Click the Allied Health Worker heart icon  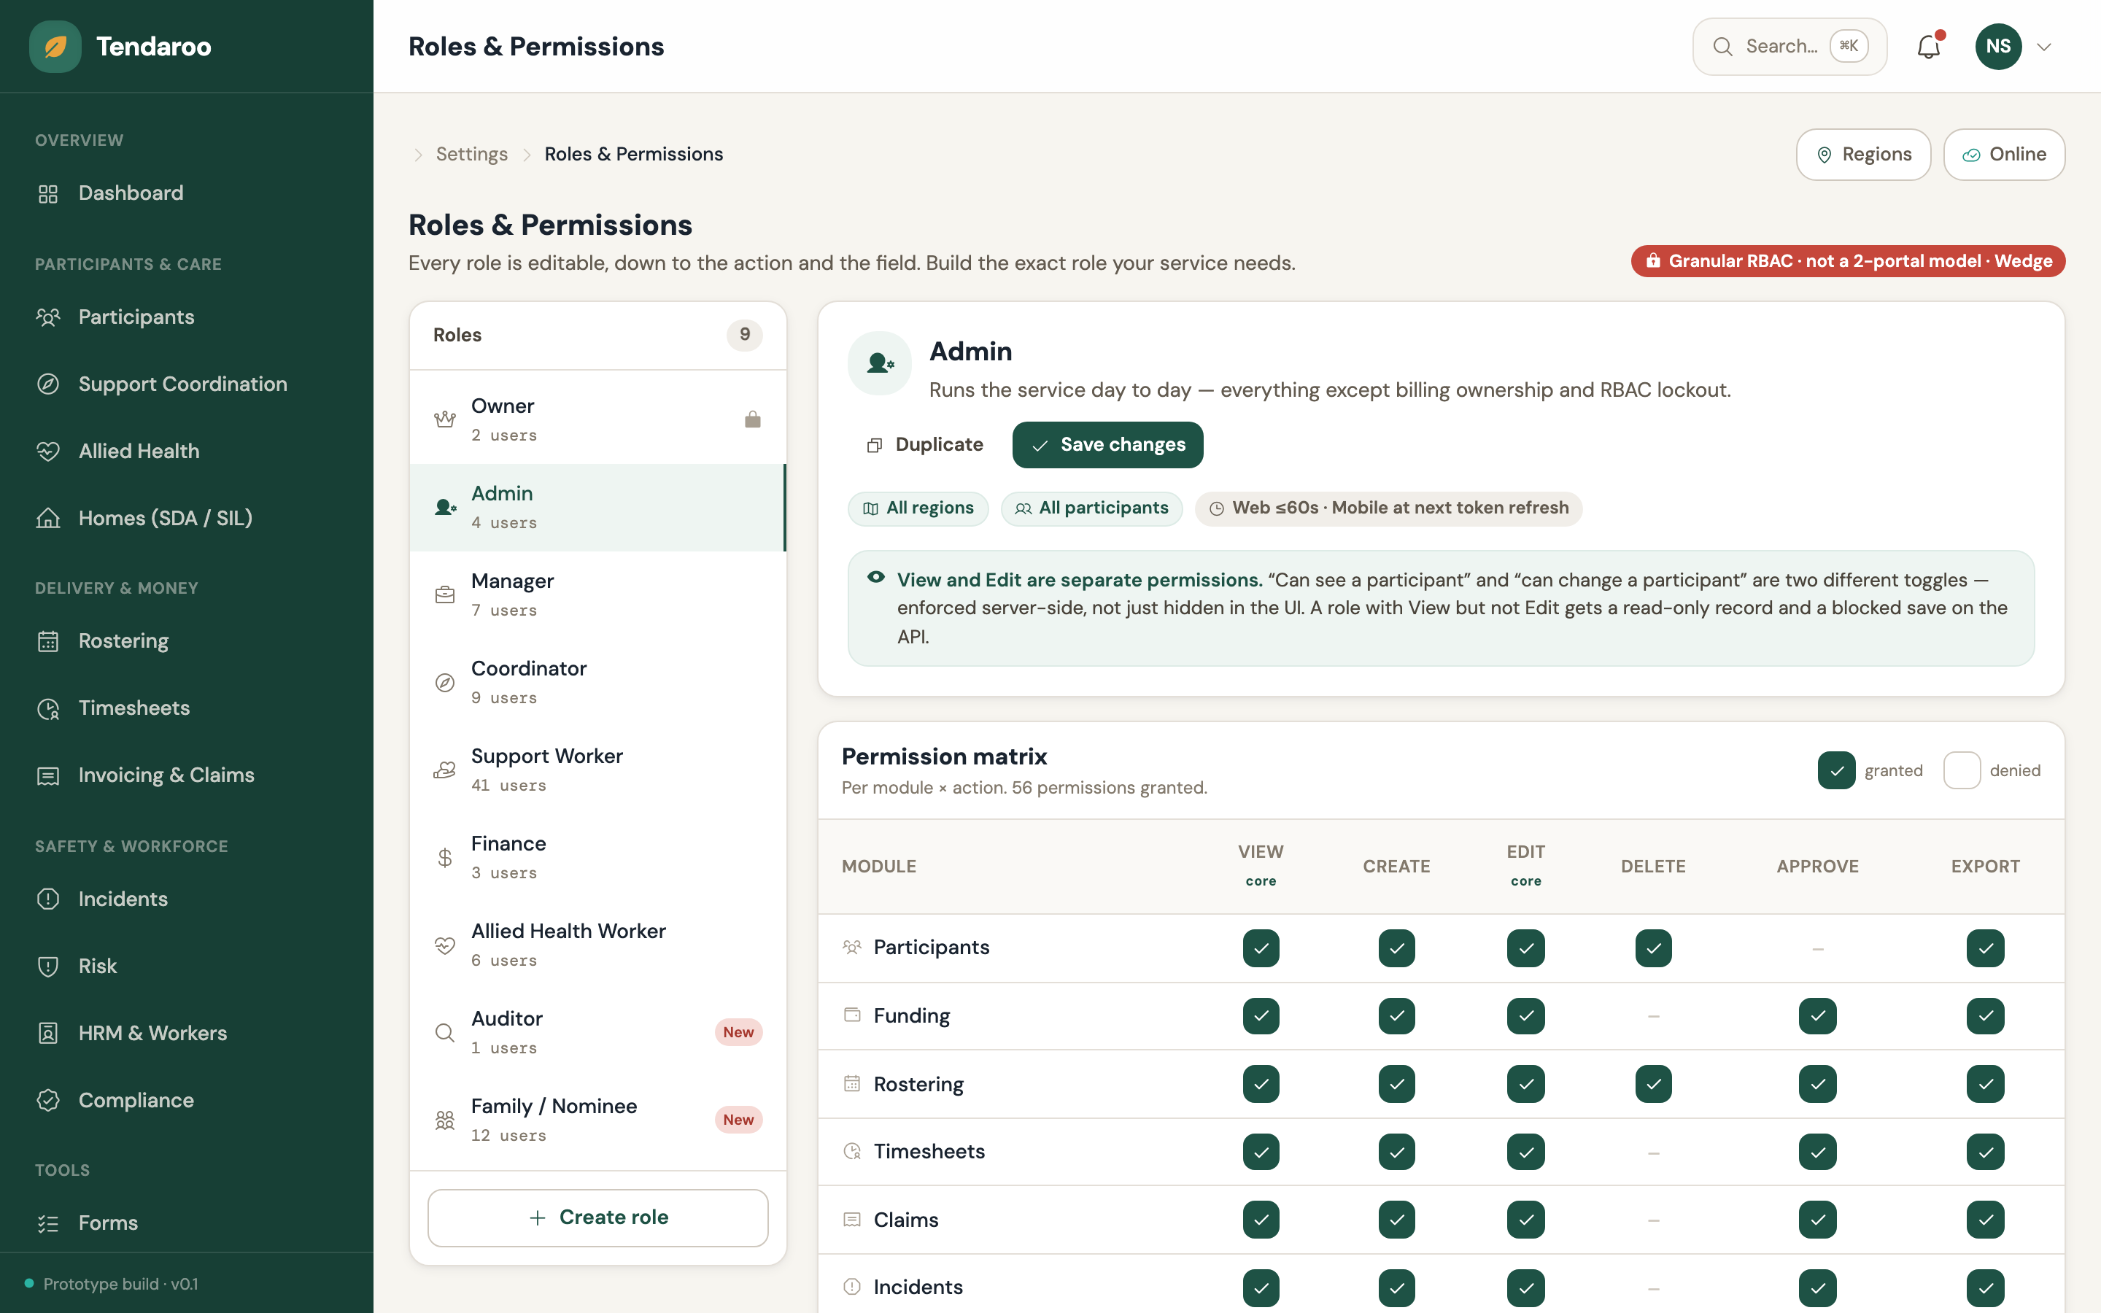[x=444, y=945]
